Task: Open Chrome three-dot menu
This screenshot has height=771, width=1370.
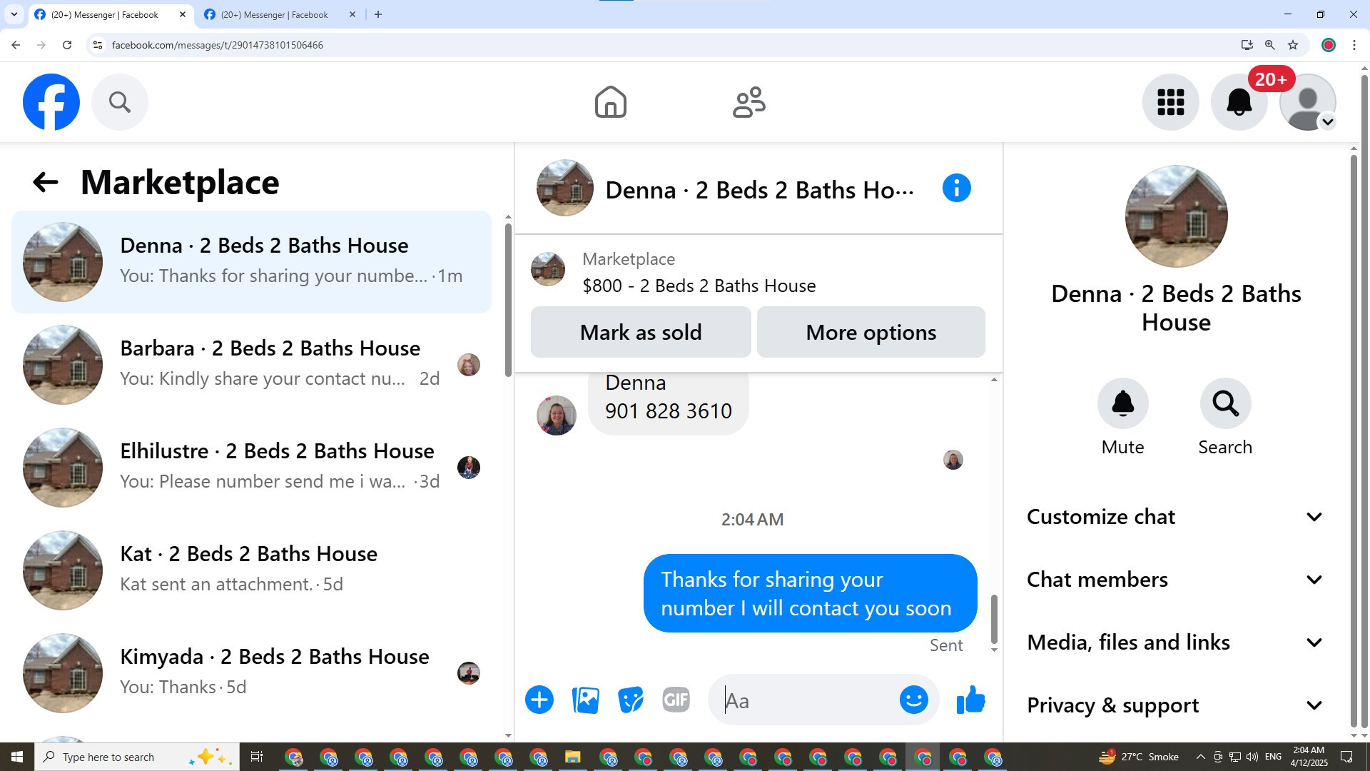Action: click(x=1354, y=45)
